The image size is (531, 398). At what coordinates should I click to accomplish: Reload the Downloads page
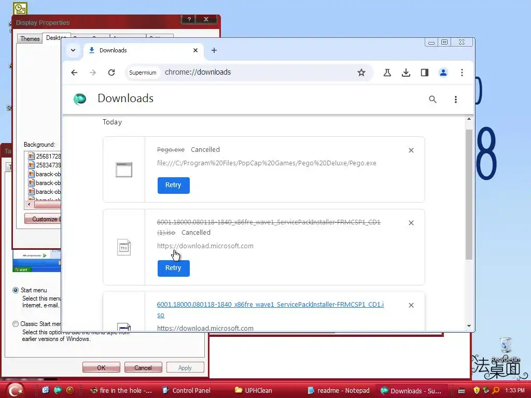coord(111,73)
